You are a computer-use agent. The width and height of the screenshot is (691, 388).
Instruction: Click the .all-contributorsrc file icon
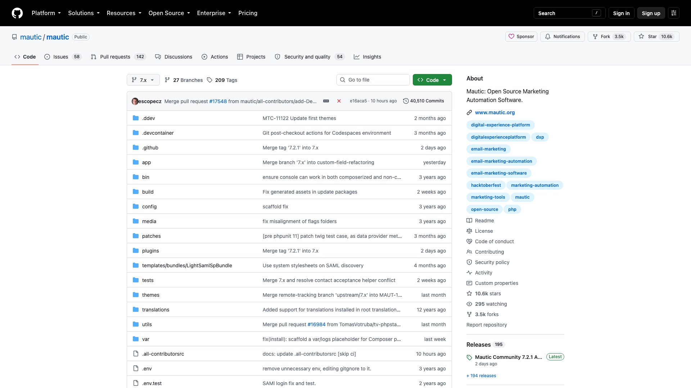point(136,354)
